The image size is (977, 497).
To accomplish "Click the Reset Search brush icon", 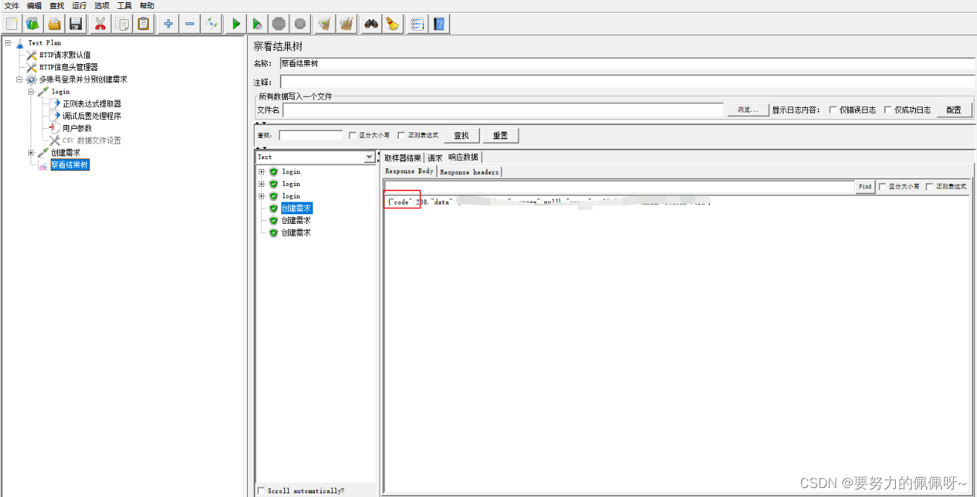I will point(392,24).
